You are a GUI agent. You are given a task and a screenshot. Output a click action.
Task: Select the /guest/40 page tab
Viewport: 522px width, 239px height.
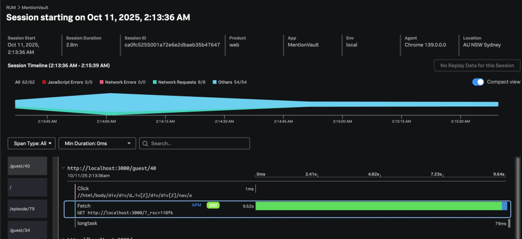28,166
